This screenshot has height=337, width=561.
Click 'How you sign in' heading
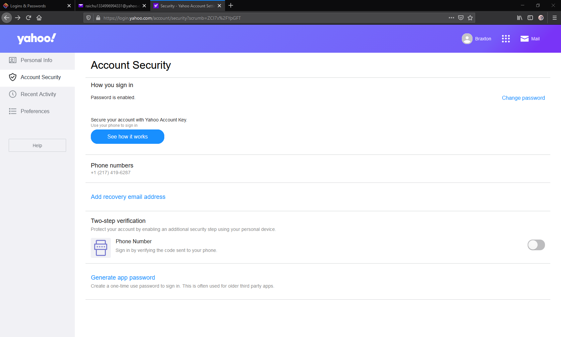[x=112, y=85]
